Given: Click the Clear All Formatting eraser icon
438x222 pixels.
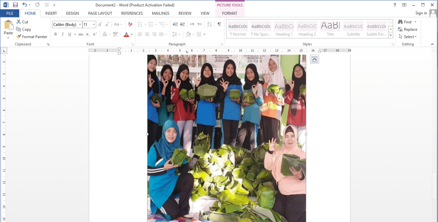Looking at the screenshot, I should pos(130,24).
